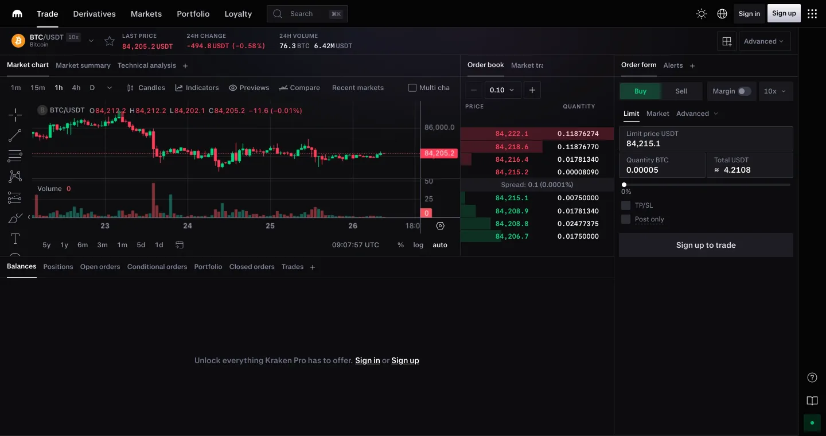826x436 pixels.
Task: Click the Sign up header button
Action: [784, 14]
